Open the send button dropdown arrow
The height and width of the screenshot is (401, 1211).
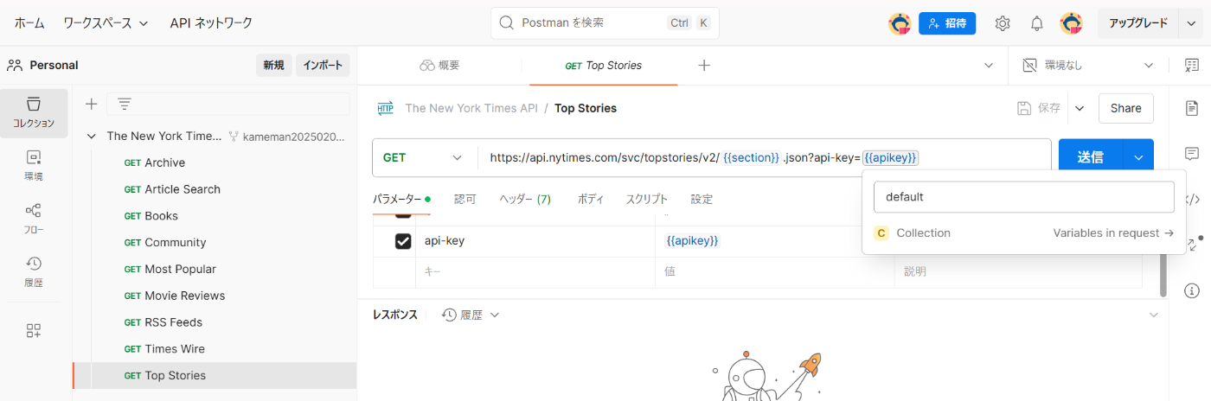[x=1138, y=157]
